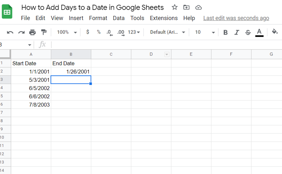
Task: Increase decimal places
Action: click(x=121, y=33)
